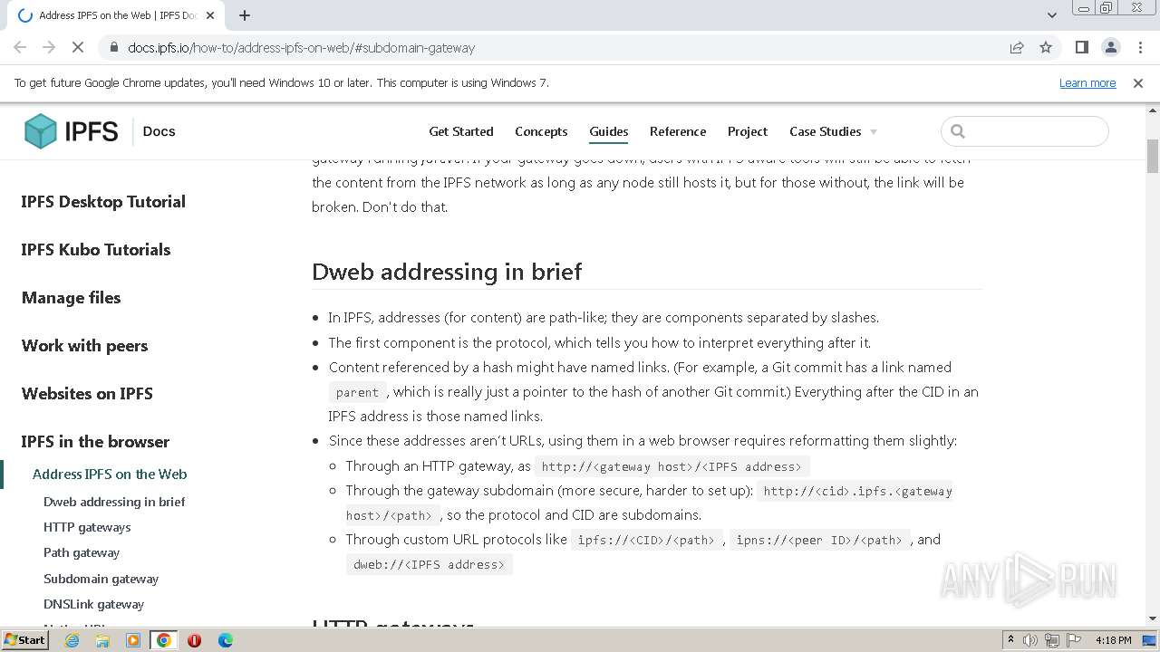Click the Dweb addressing in brief heading
1160x652 pixels.
(x=447, y=272)
